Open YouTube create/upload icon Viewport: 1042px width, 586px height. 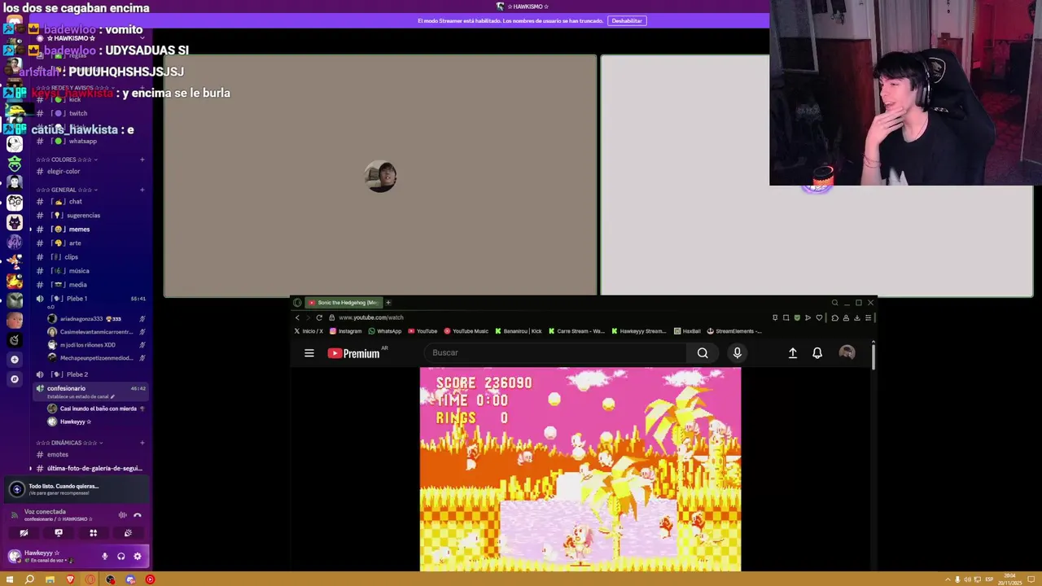[x=792, y=352]
